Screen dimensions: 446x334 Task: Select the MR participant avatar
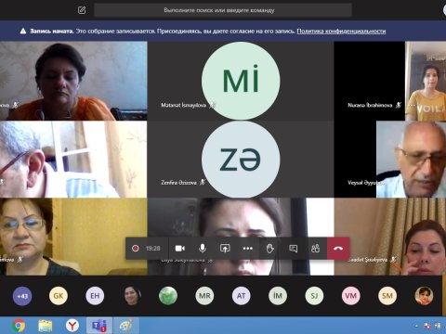(x=204, y=296)
